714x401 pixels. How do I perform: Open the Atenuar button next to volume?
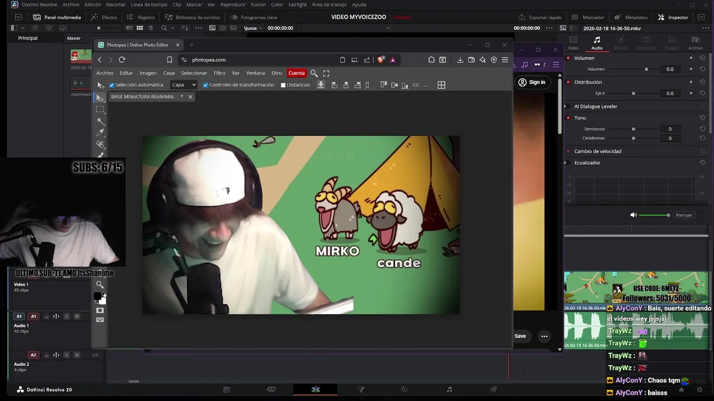point(683,215)
